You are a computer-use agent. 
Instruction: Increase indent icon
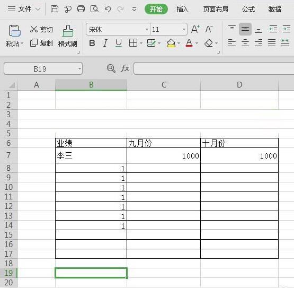coord(287,29)
